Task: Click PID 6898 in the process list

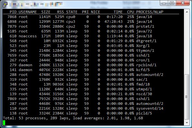Action: click(x=12, y=22)
